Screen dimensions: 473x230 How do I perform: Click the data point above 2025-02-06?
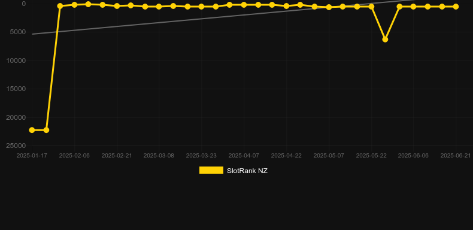[x=74, y=5]
